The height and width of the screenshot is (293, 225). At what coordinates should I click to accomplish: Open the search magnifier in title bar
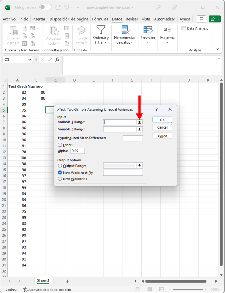point(159,7)
